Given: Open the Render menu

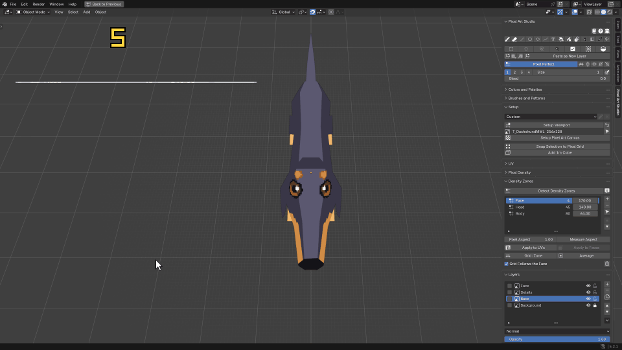Looking at the screenshot, I should point(38,4).
